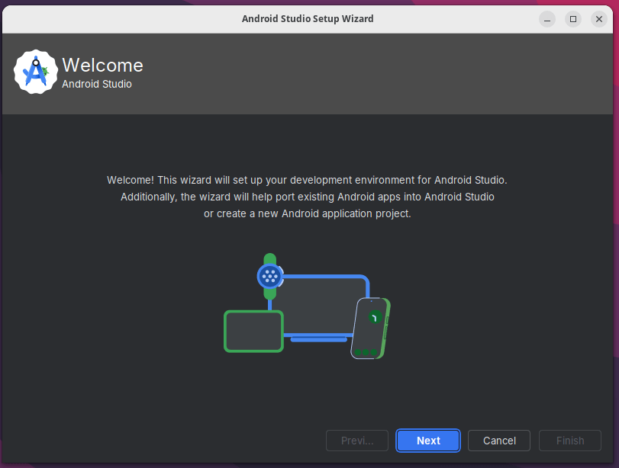The width and height of the screenshot is (619, 468).
Task: Click the smartwatch icon in the illustration
Action: (269, 276)
